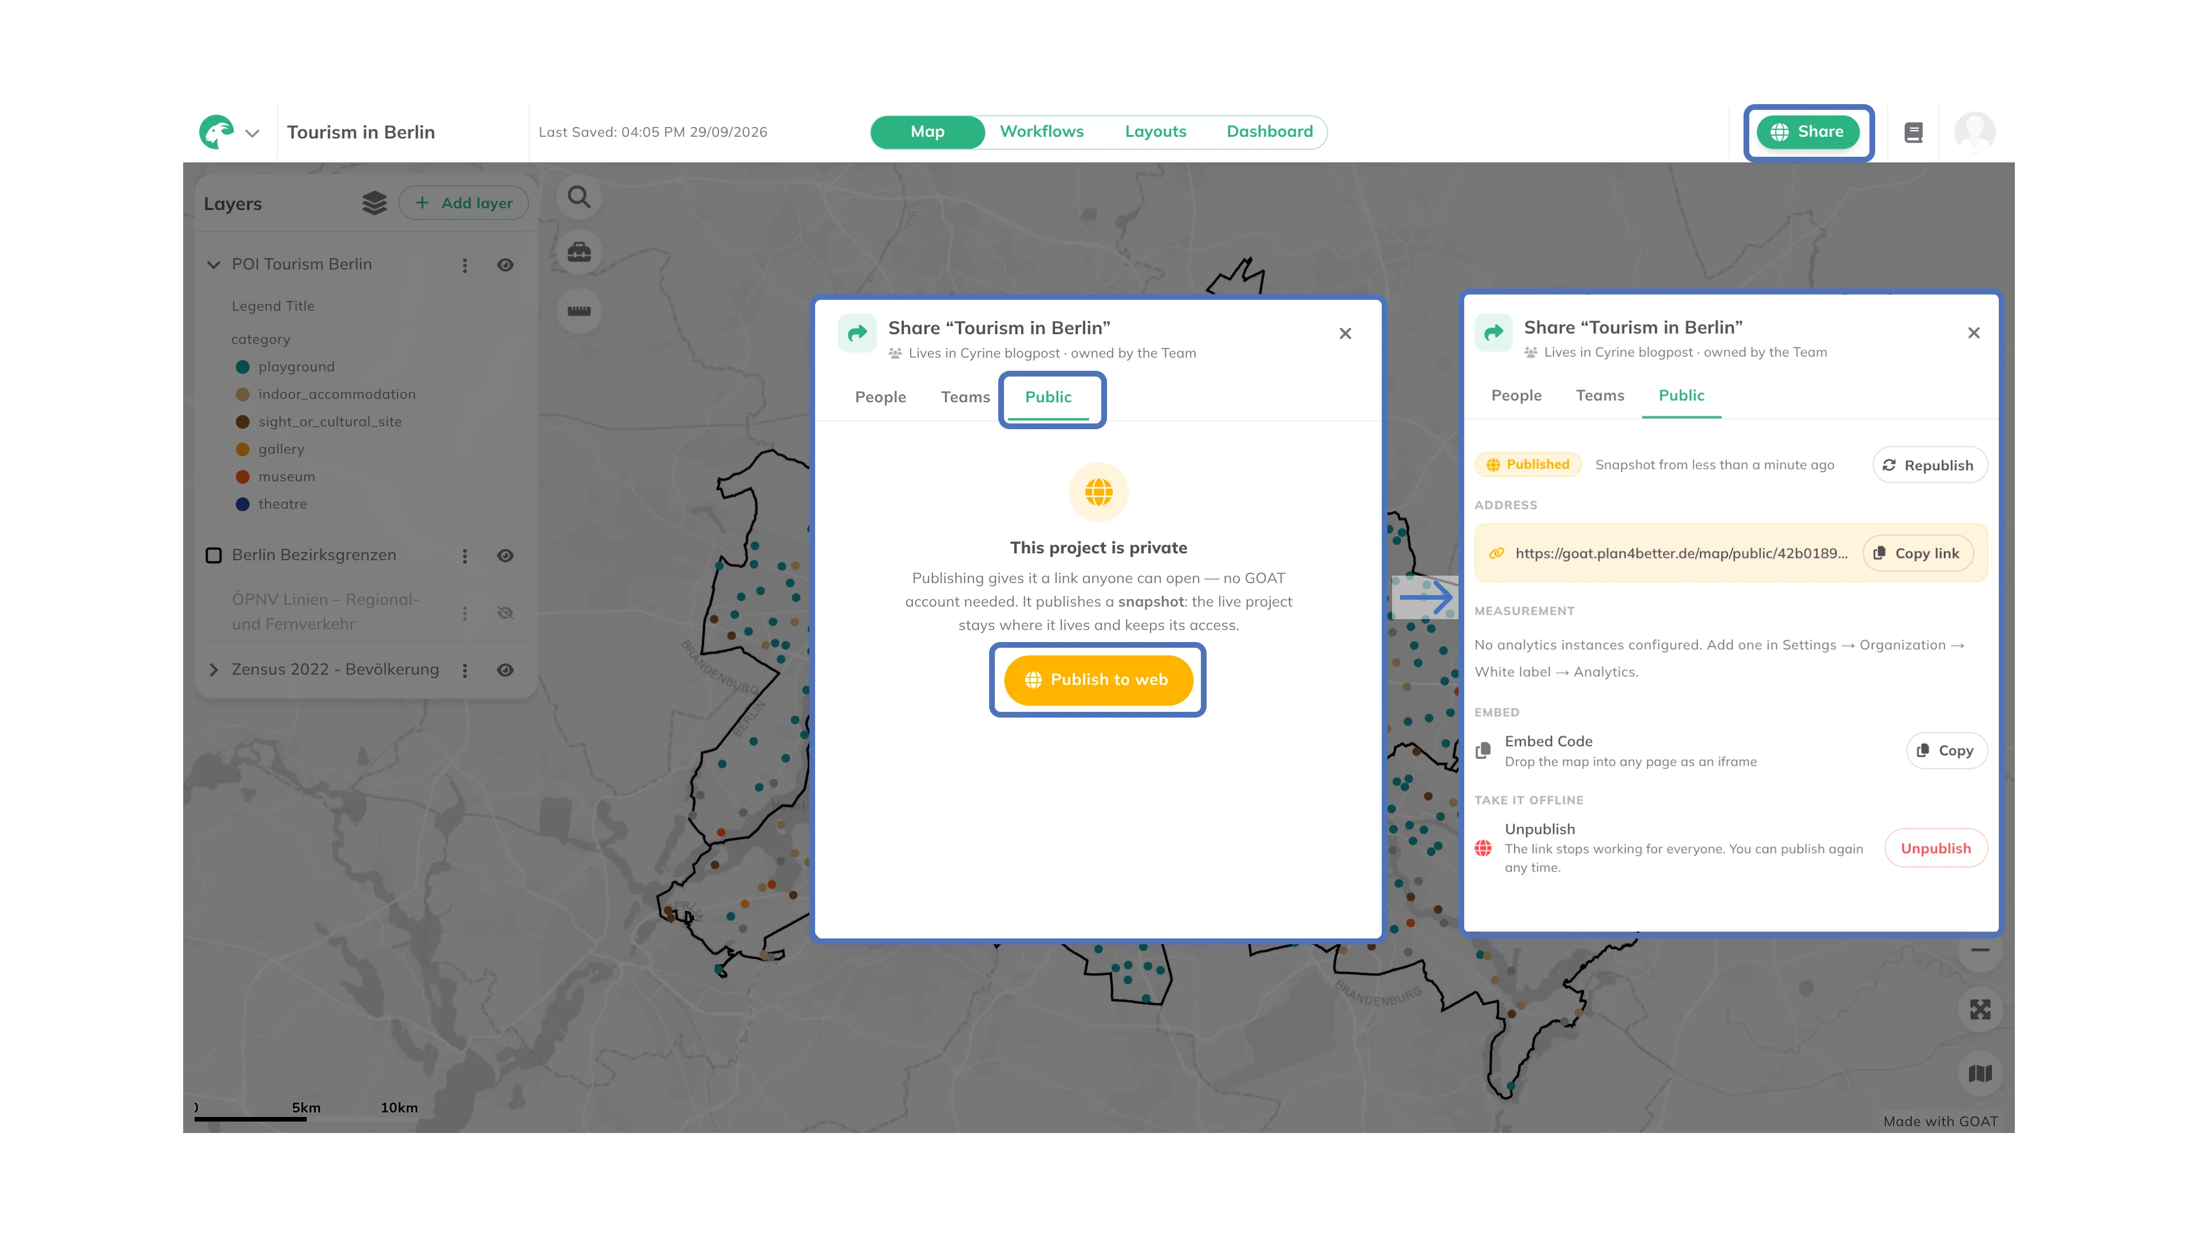Click the Republish button
Viewport: 2198px width, 1236px height.
tap(1929, 465)
